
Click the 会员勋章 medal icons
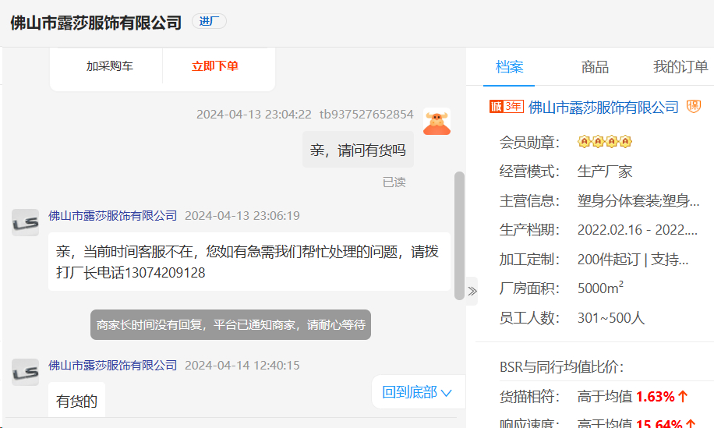(605, 142)
